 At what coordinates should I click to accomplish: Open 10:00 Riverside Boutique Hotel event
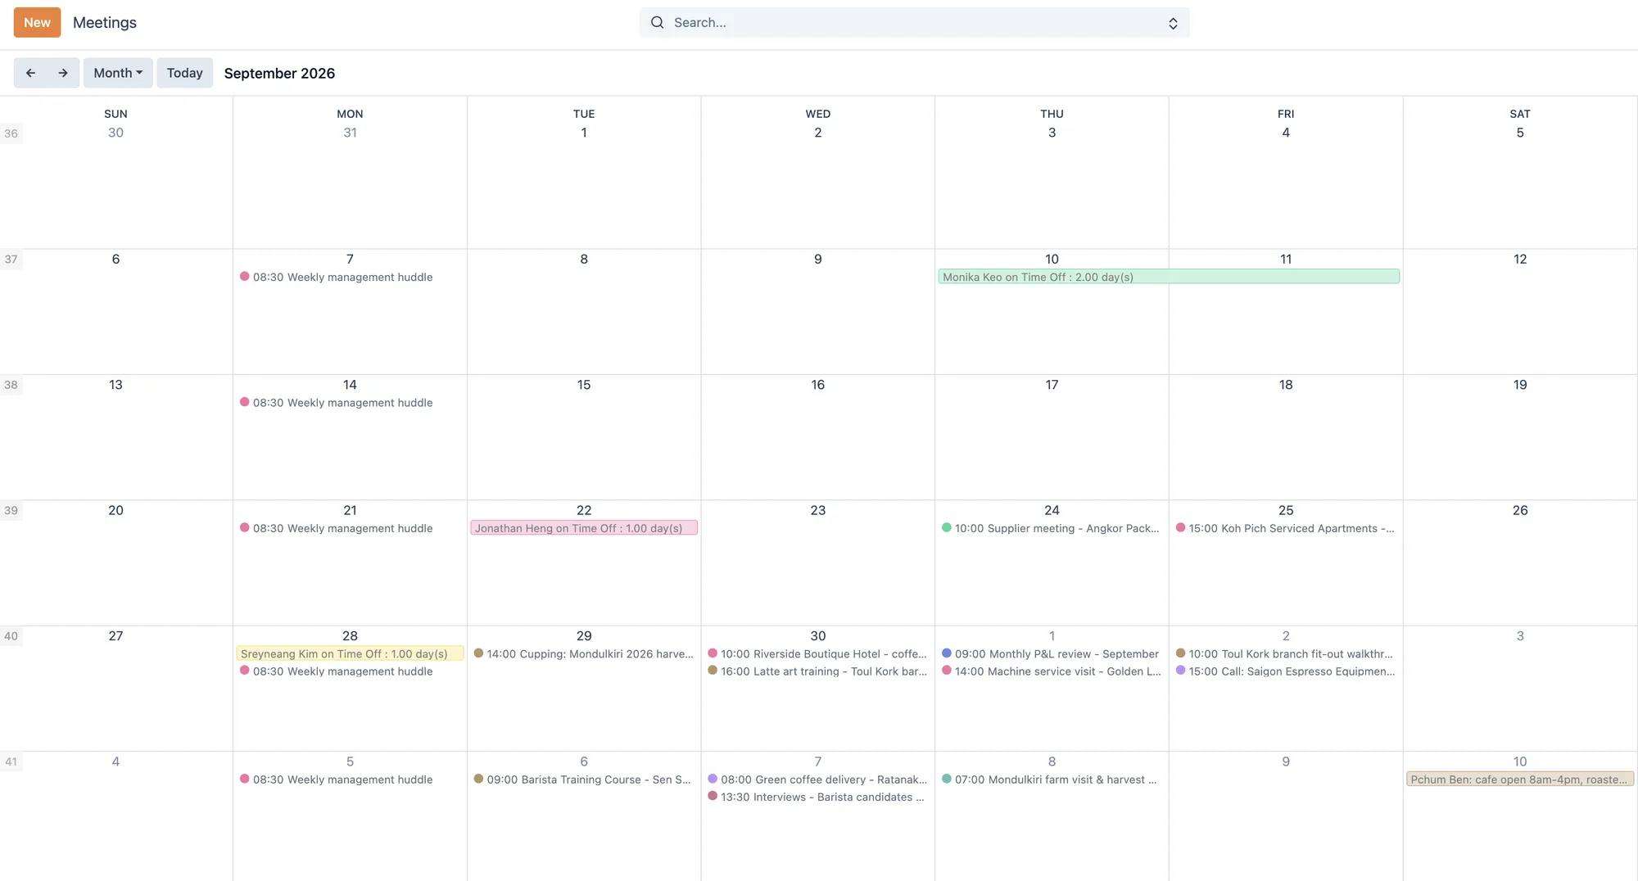tap(817, 653)
